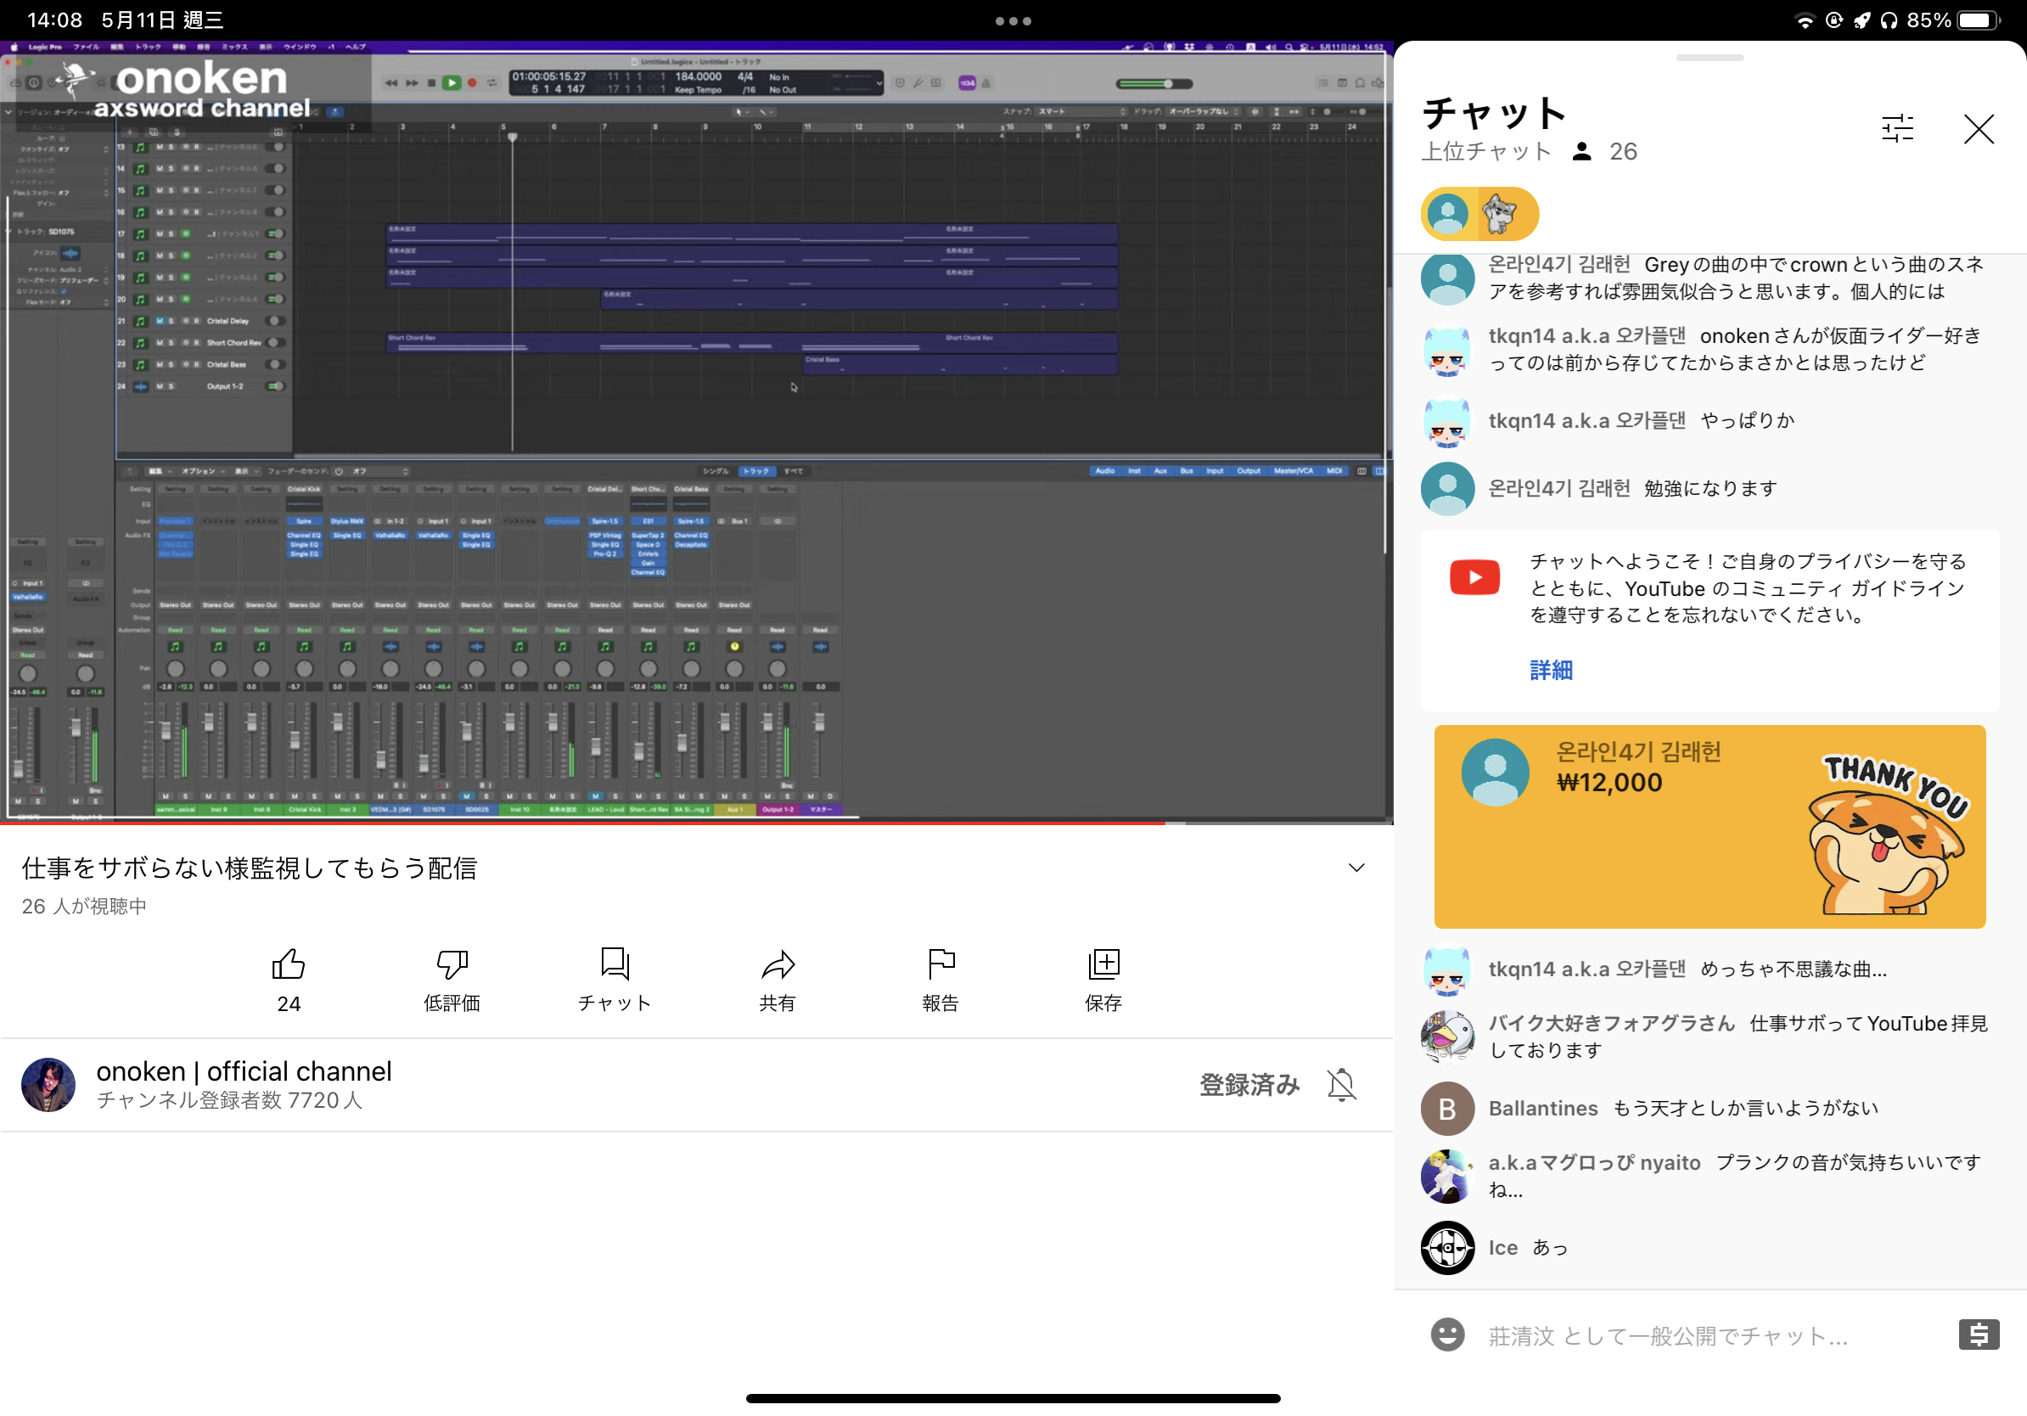2027x1416 pixels.
Task: Close the chat panel with X
Action: [1979, 129]
